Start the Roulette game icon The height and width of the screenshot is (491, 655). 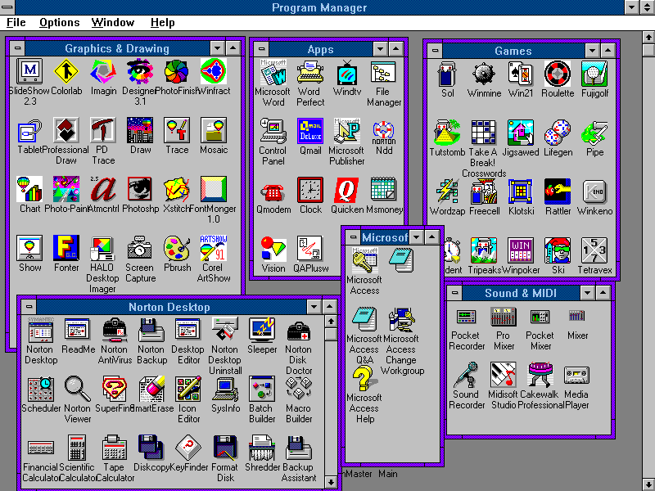(558, 74)
